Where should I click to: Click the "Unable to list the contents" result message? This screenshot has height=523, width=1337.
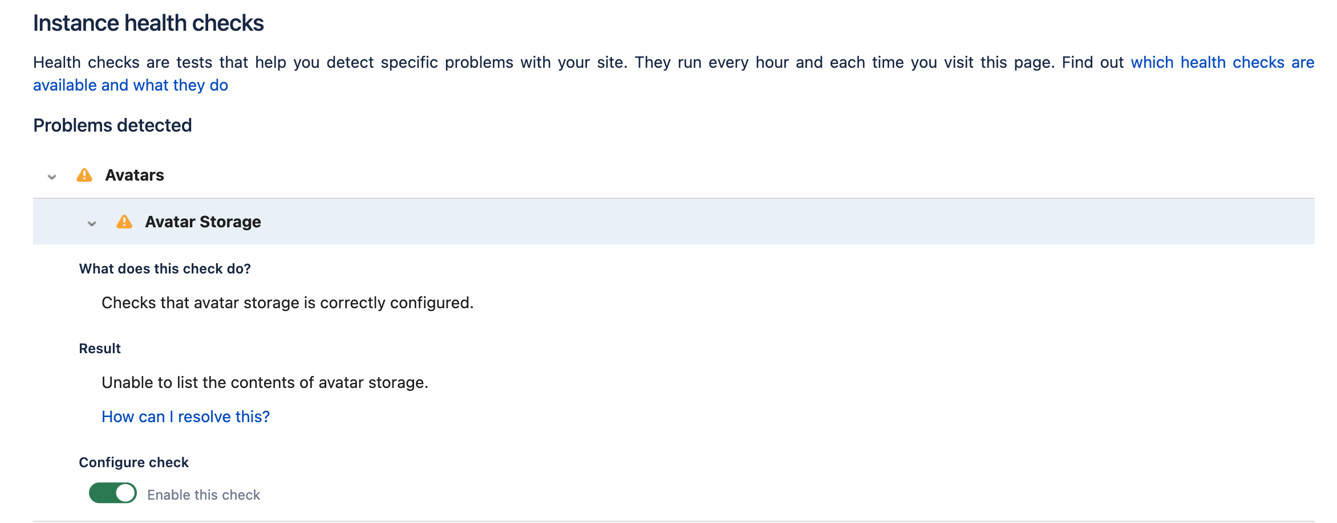265,383
